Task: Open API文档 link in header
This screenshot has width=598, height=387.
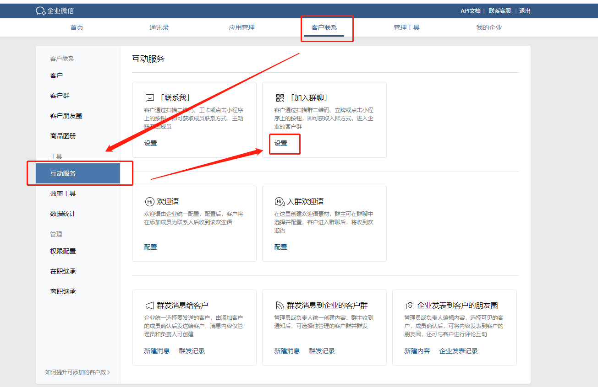Action: coord(470,11)
